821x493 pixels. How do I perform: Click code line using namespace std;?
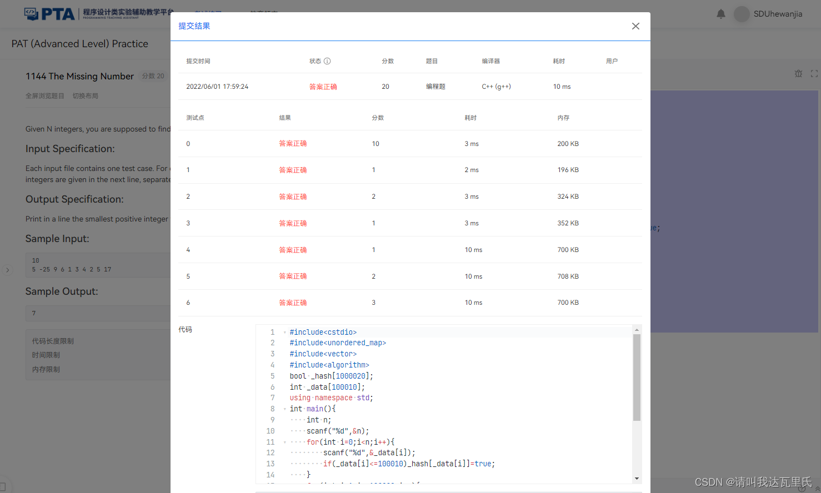(x=331, y=398)
